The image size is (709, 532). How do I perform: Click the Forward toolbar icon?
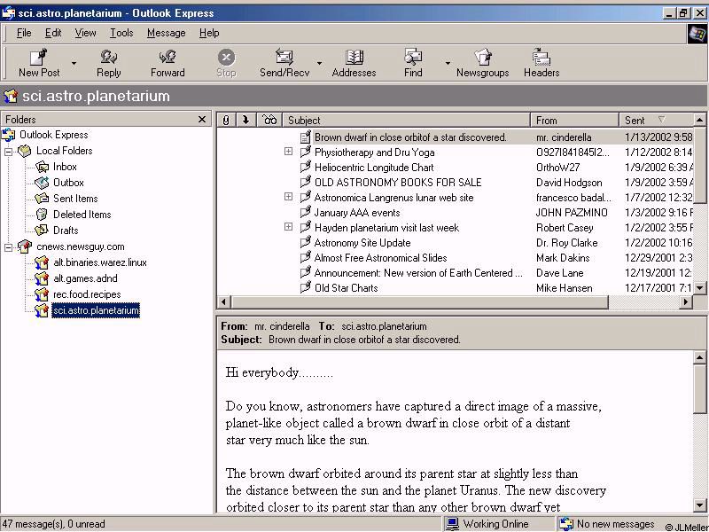coord(168,59)
